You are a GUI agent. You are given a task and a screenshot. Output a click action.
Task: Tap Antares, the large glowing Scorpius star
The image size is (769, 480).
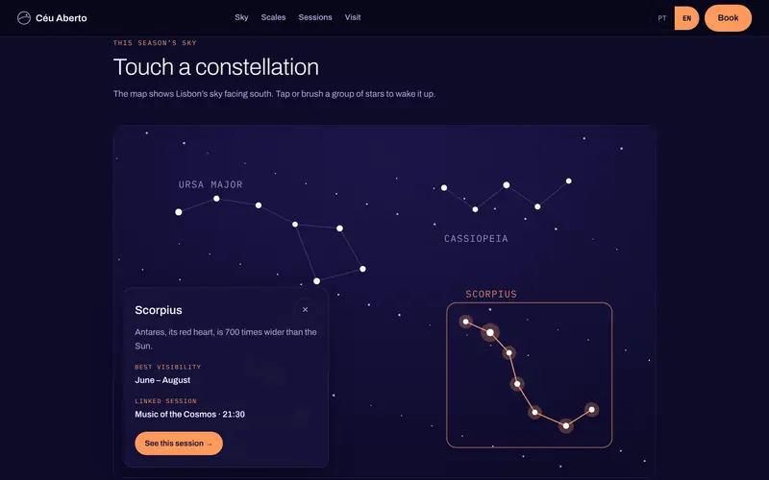pyautogui.click(x=490, y=332)
